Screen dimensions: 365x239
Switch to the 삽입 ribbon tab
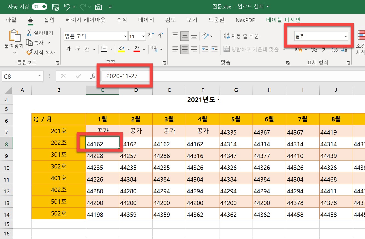pyautogui.click(x=49, y=20)
